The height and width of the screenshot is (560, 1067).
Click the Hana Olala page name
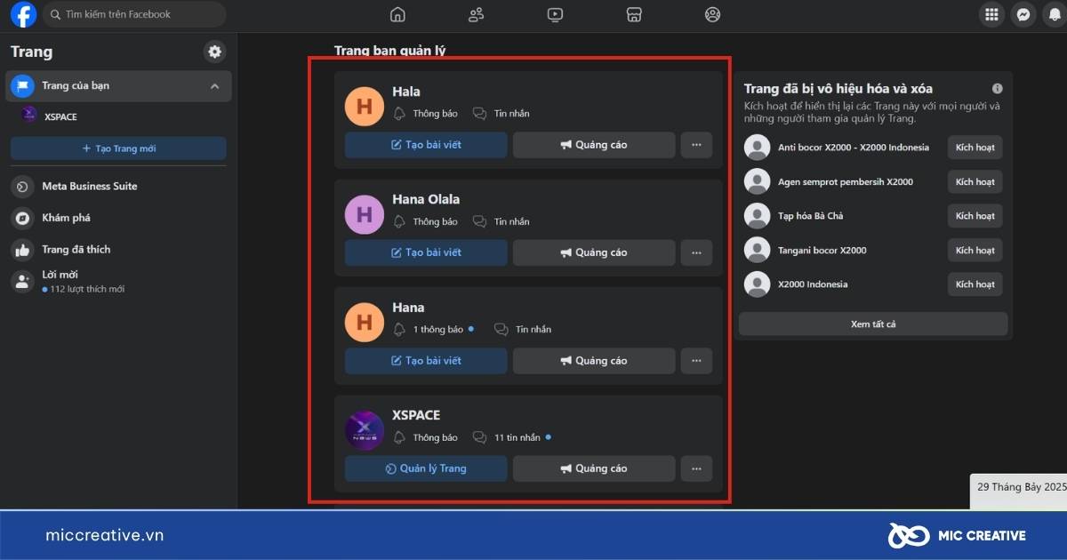point(426,199)
